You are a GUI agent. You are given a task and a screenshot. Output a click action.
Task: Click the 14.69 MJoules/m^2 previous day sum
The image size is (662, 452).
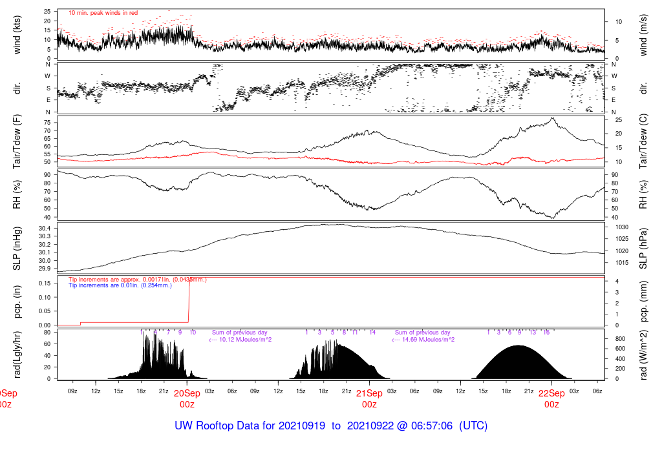tap(423, 340)
